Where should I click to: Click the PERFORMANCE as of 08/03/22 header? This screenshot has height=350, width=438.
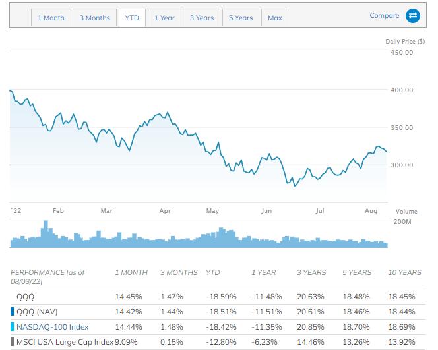(47, 277)
